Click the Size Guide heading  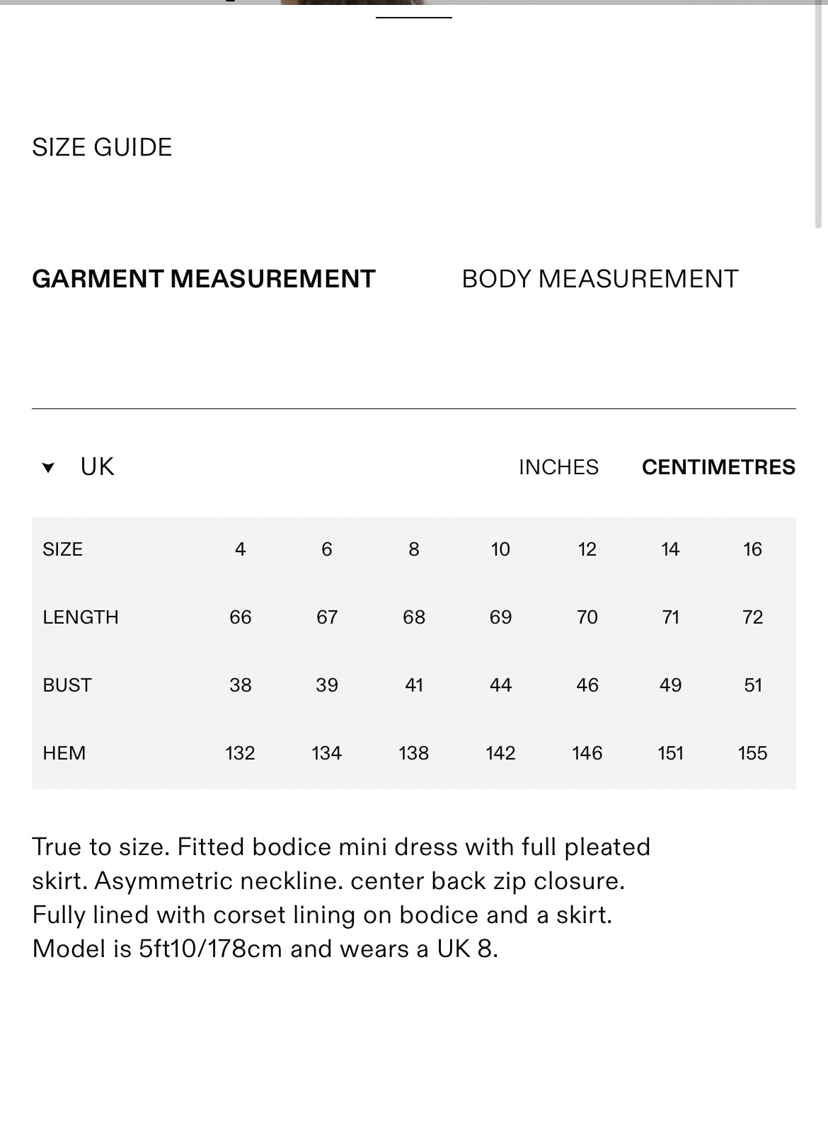click(102, 147)
